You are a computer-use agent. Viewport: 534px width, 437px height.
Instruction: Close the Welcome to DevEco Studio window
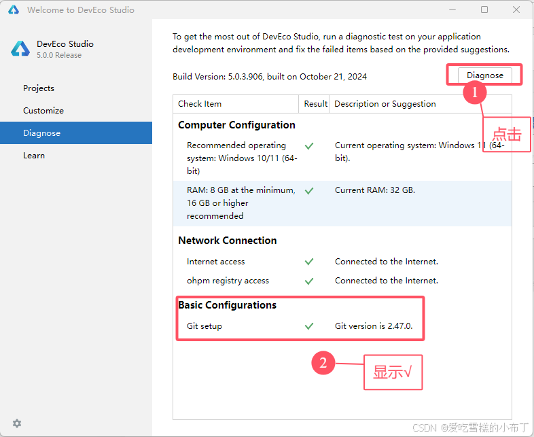point(516,10)
